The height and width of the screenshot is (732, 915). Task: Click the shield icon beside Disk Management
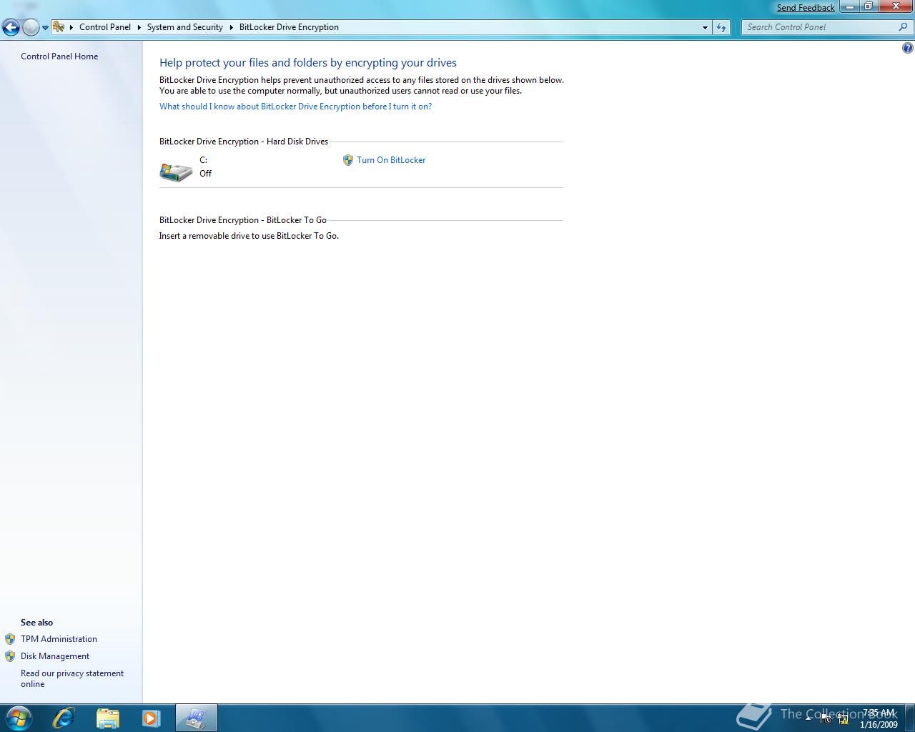(10, 656)
